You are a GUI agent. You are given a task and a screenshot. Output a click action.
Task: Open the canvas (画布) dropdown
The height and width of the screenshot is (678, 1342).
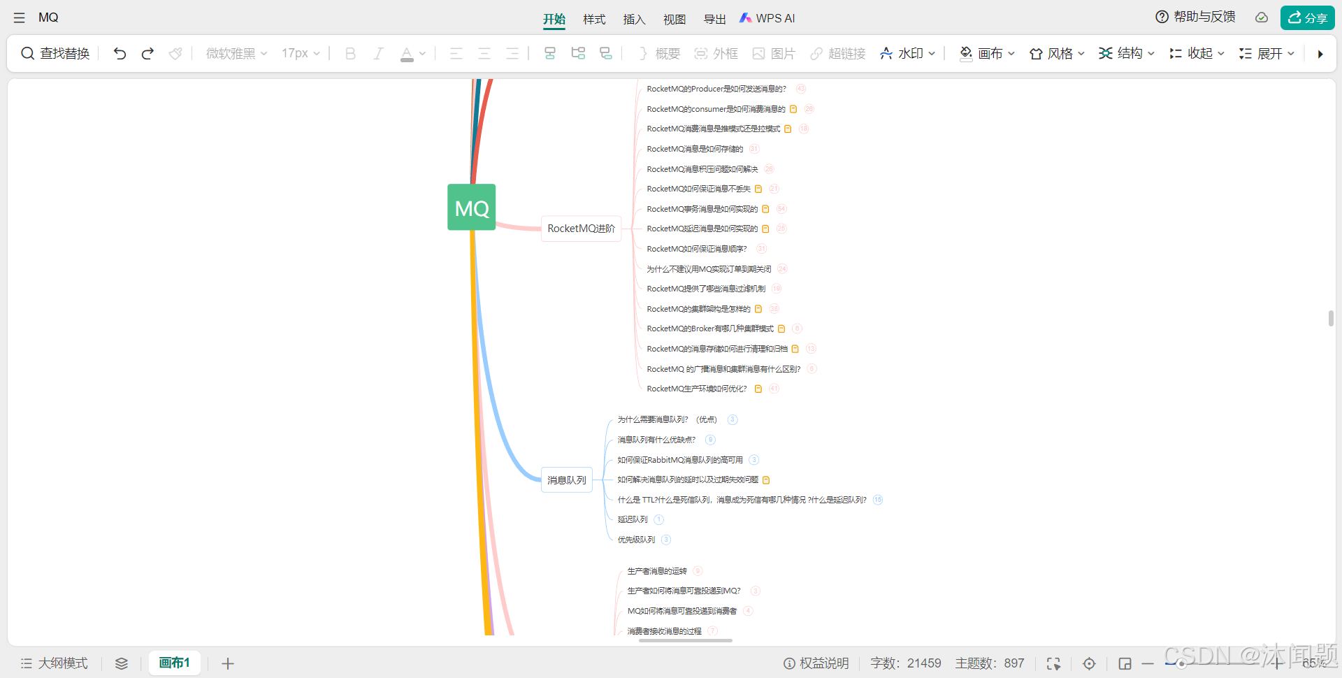987,54
